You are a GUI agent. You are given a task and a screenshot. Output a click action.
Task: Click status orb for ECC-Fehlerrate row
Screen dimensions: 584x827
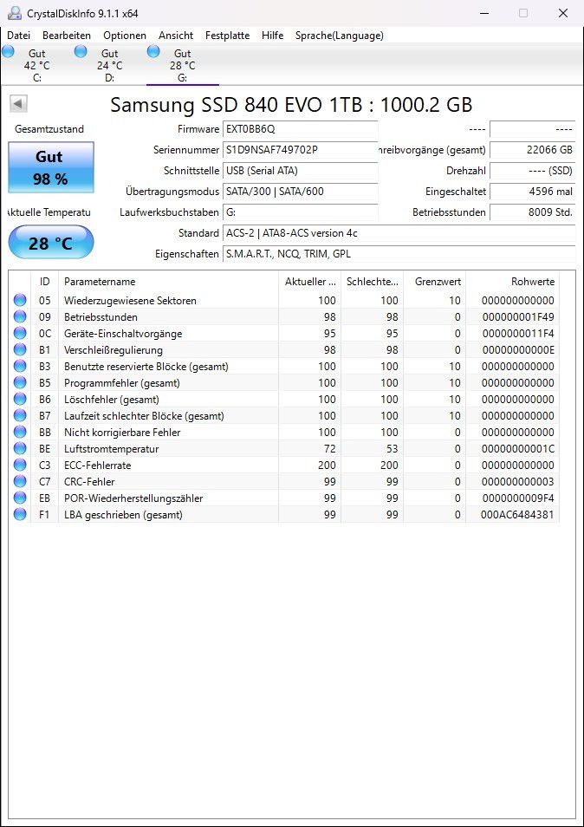coord(20,466)
